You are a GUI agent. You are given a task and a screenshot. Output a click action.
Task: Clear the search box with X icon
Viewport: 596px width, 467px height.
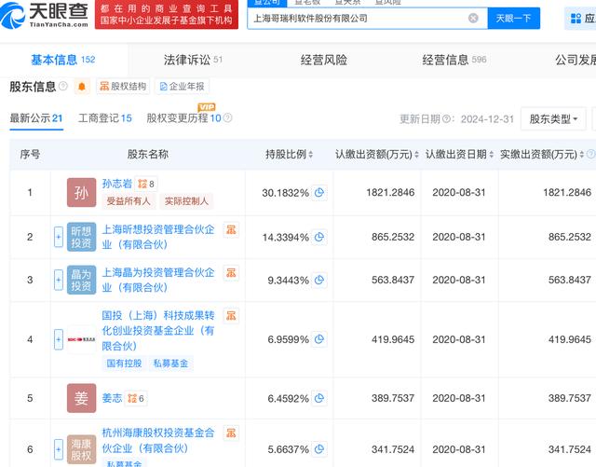tap(473, 18)
